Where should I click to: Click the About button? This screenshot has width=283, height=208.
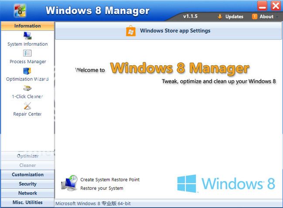[x=263, y=17]
